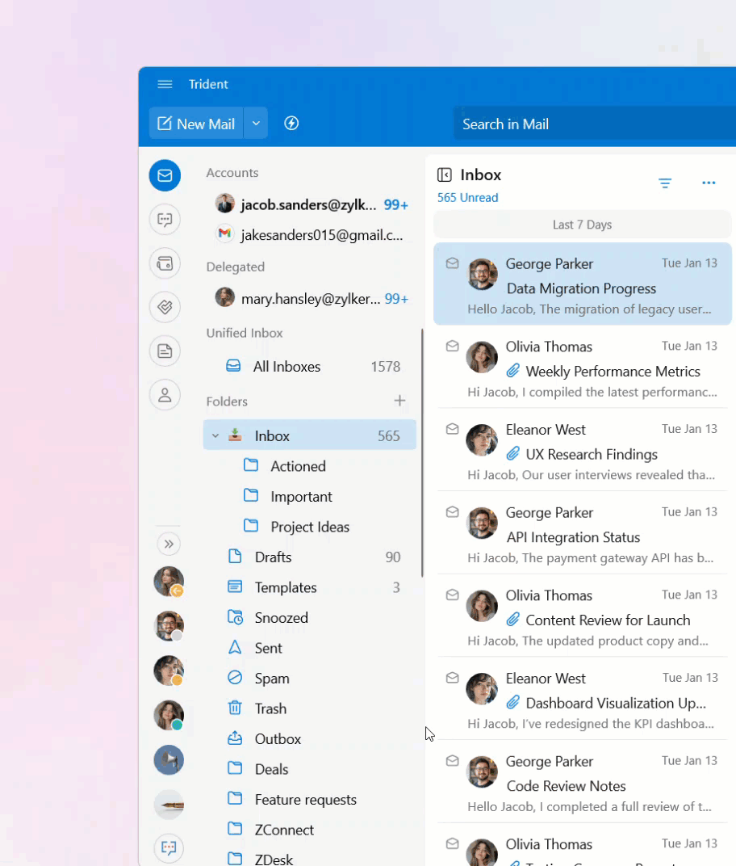Select jakesanders015@gmail.c... account
Image resolution: width=736 pixels, height=866 pixels.
[312, 235]
